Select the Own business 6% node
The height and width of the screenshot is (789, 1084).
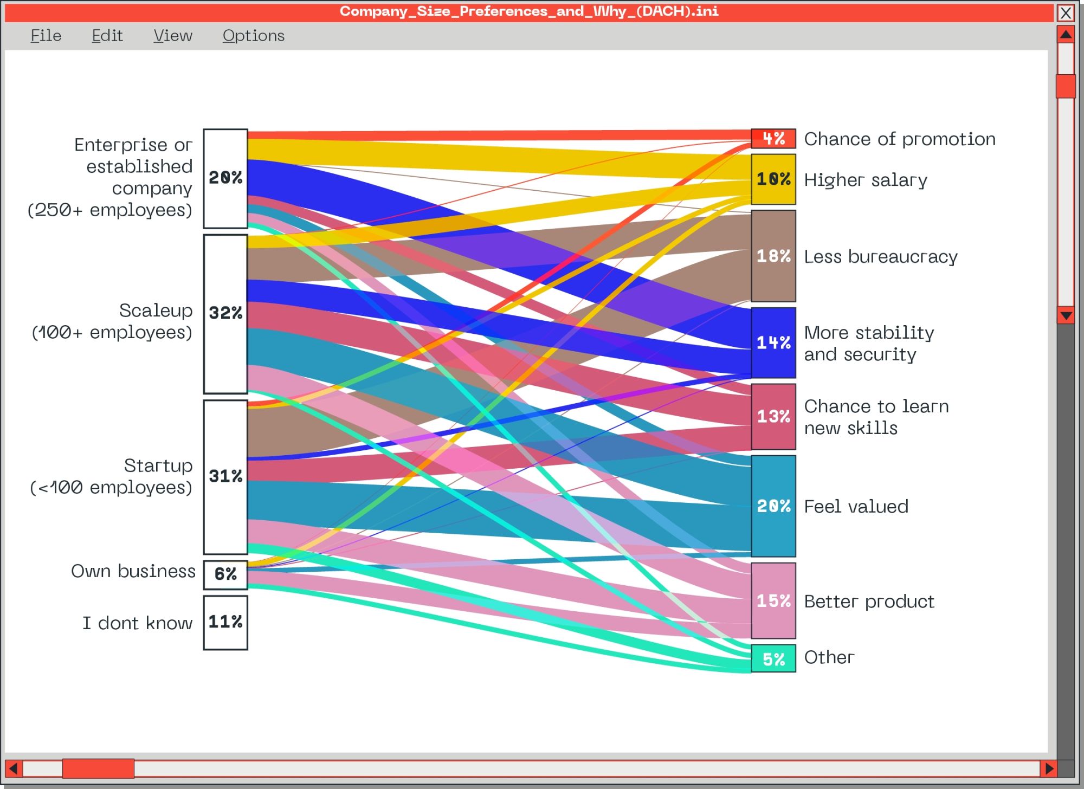pyautogui.click(x=225, y=574)
